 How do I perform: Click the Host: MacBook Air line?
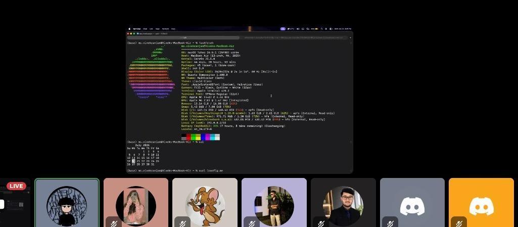[211, 56]
